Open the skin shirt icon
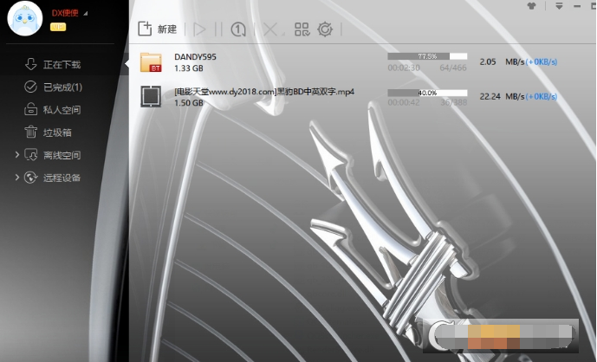The width and height of the screenshot is (597, 362). point(531,6)
